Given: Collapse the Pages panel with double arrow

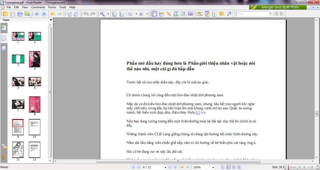Looking at the screenshot, I should click(51, 20).
